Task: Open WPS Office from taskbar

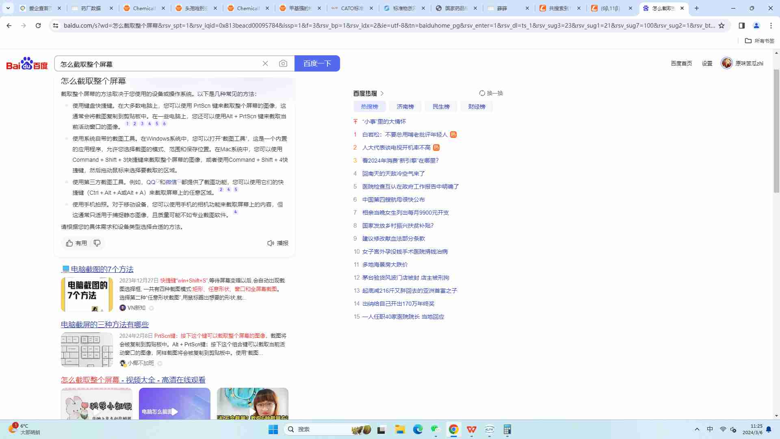Action: 471,430
